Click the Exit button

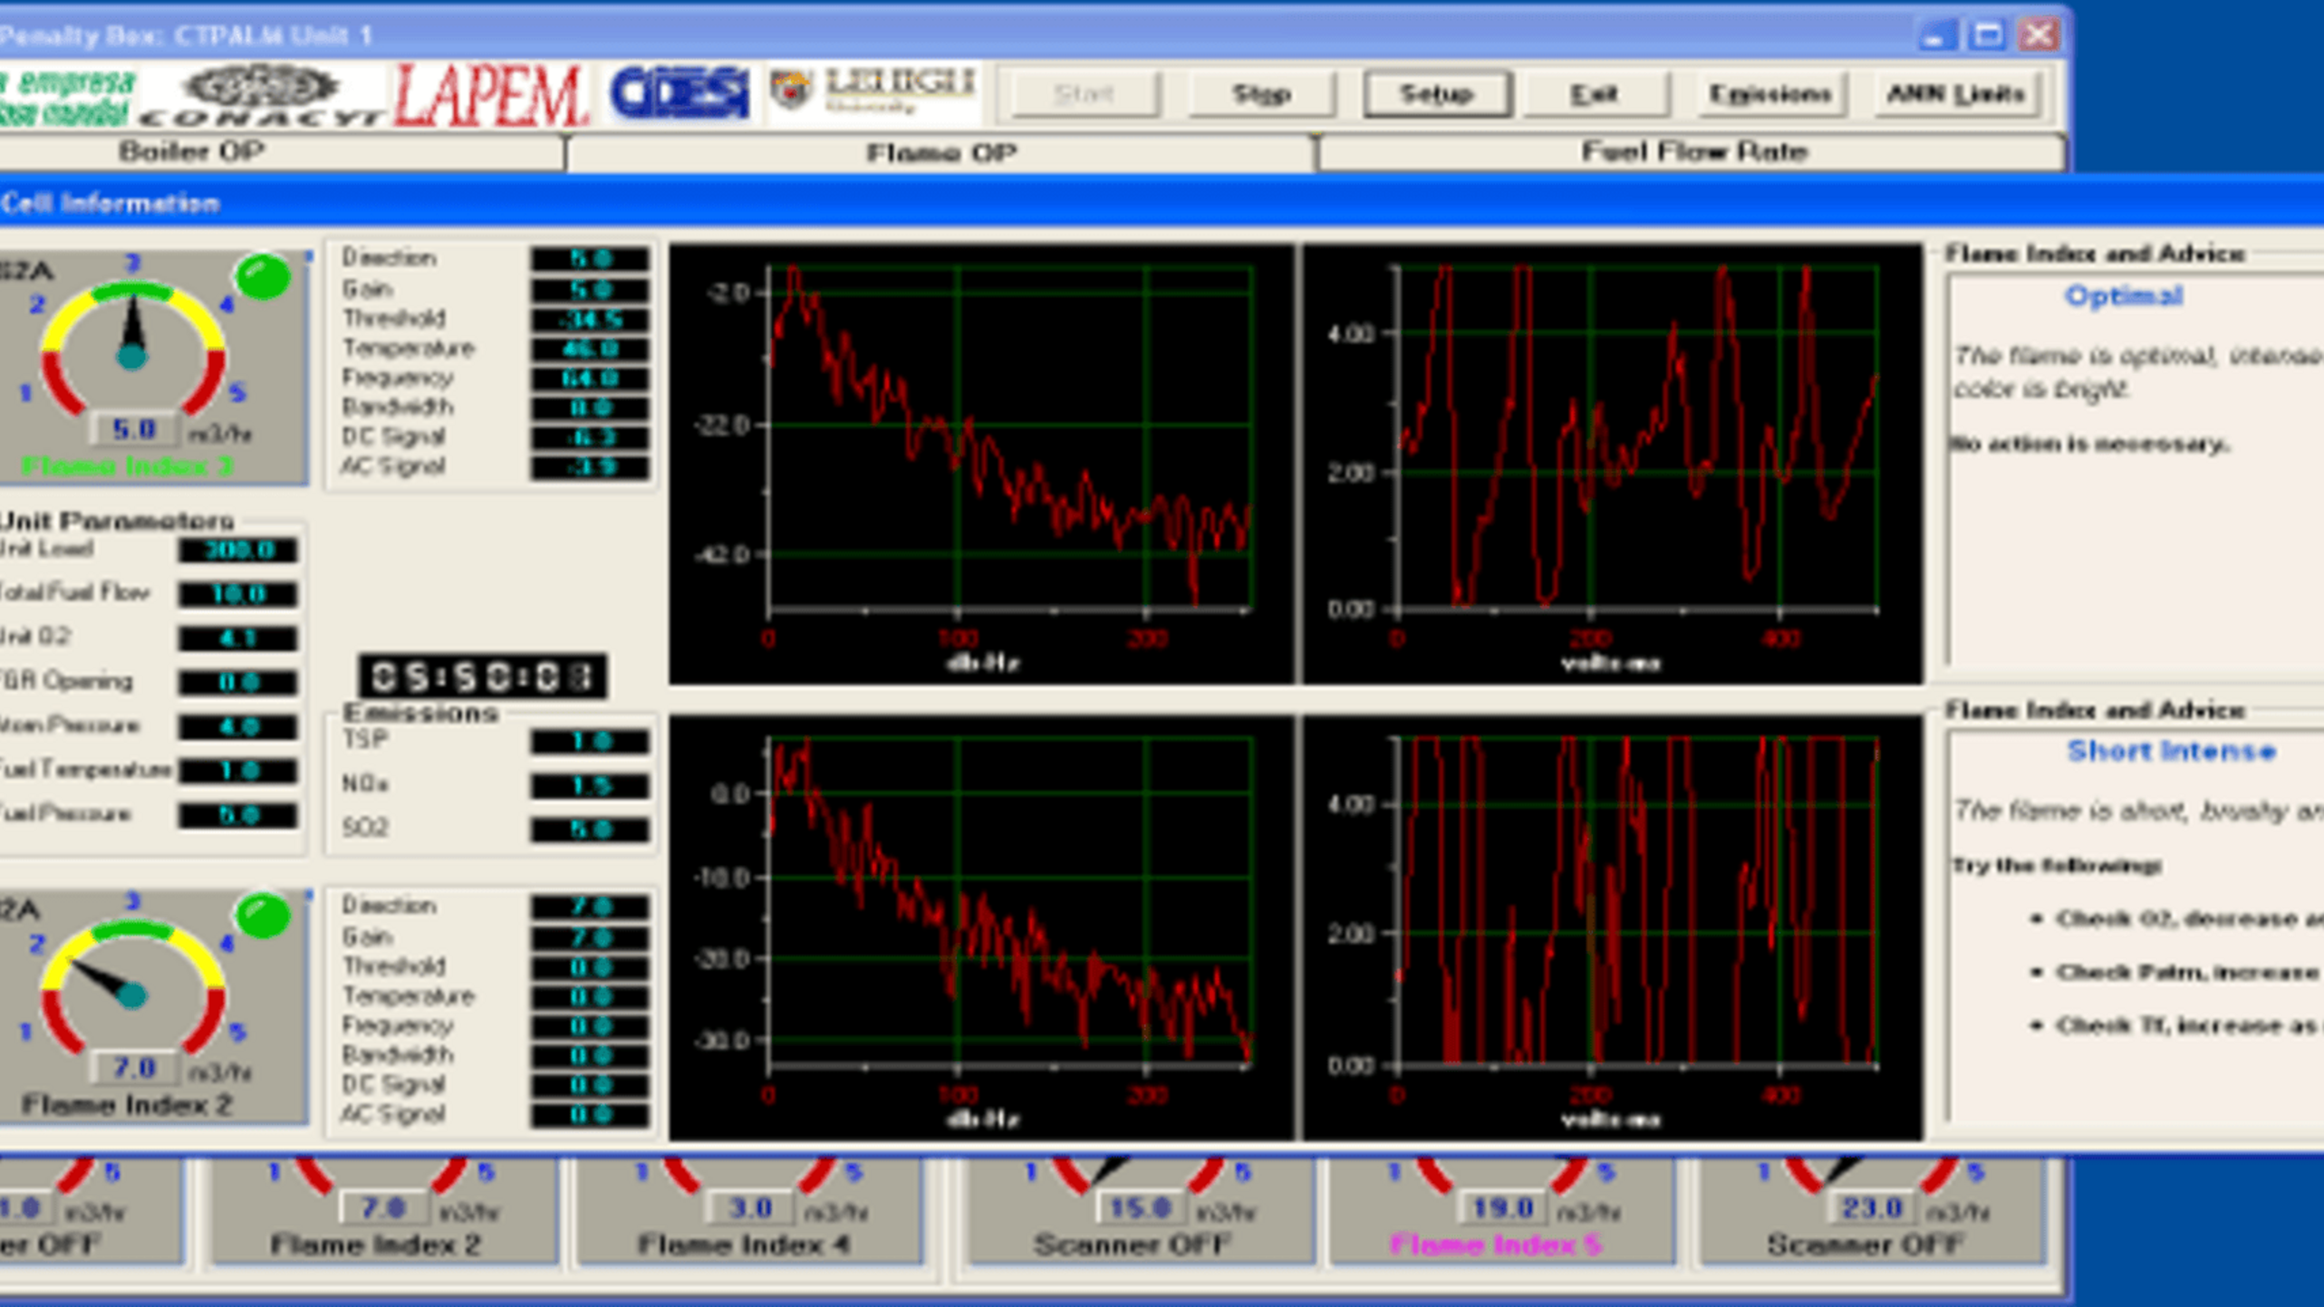[x=1595, y=94]
